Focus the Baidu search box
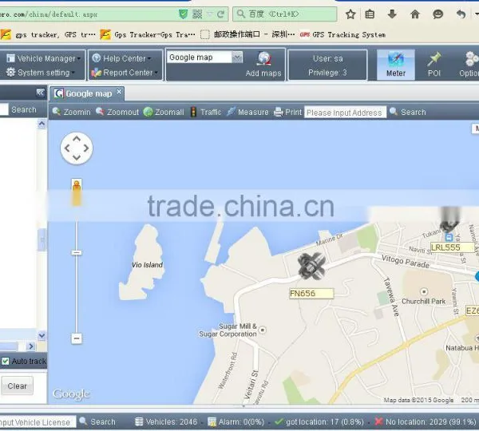479x431 pixels. pos(285,14)
